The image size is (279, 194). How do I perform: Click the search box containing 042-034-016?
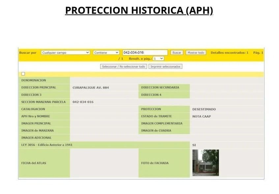pos(145,52)
